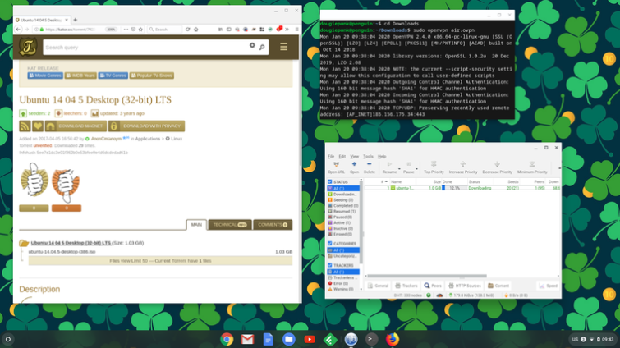
Task: Click the magnifier search icon on Kat site
Action: 262,48
